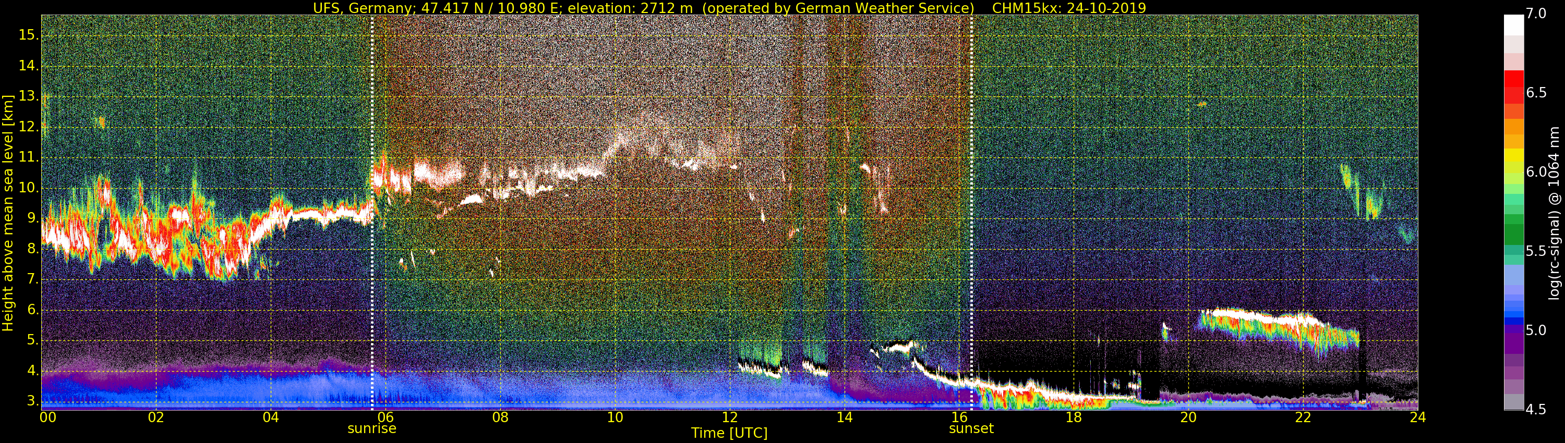Click the time axis tick '20'
The image size is (1565, 443).
(1188, 417)
